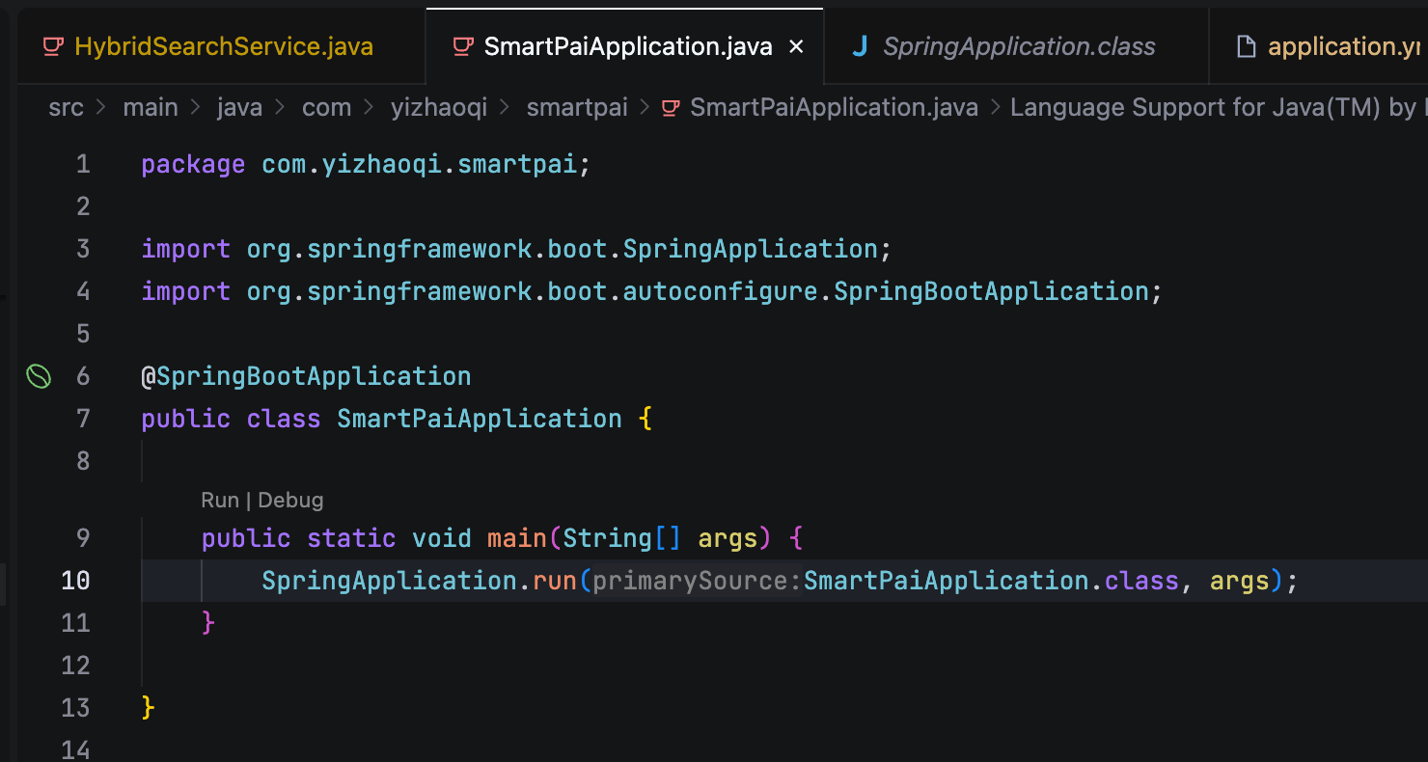Click the Java cup icon on HybridSearchService.java tab
Viewport: 1428px width, 762px height.
(54, 46)
